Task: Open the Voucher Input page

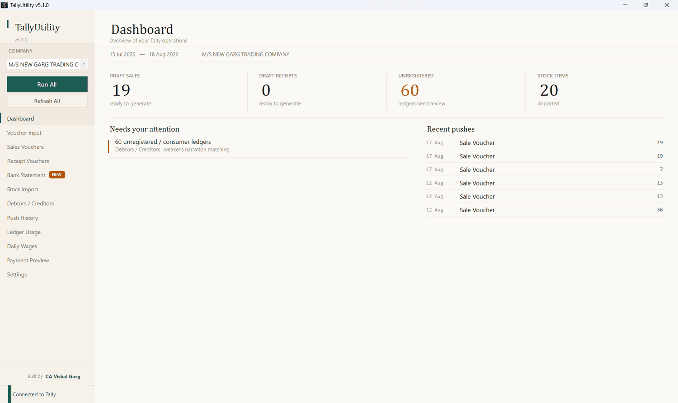Action: click(47, 133)
